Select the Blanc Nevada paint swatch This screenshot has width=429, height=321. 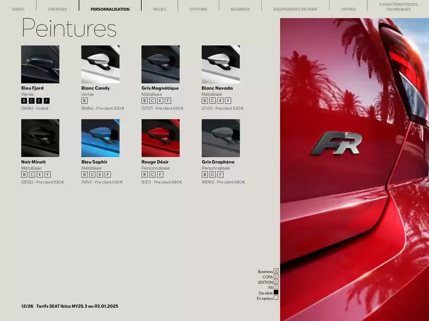tap(221, 63)
